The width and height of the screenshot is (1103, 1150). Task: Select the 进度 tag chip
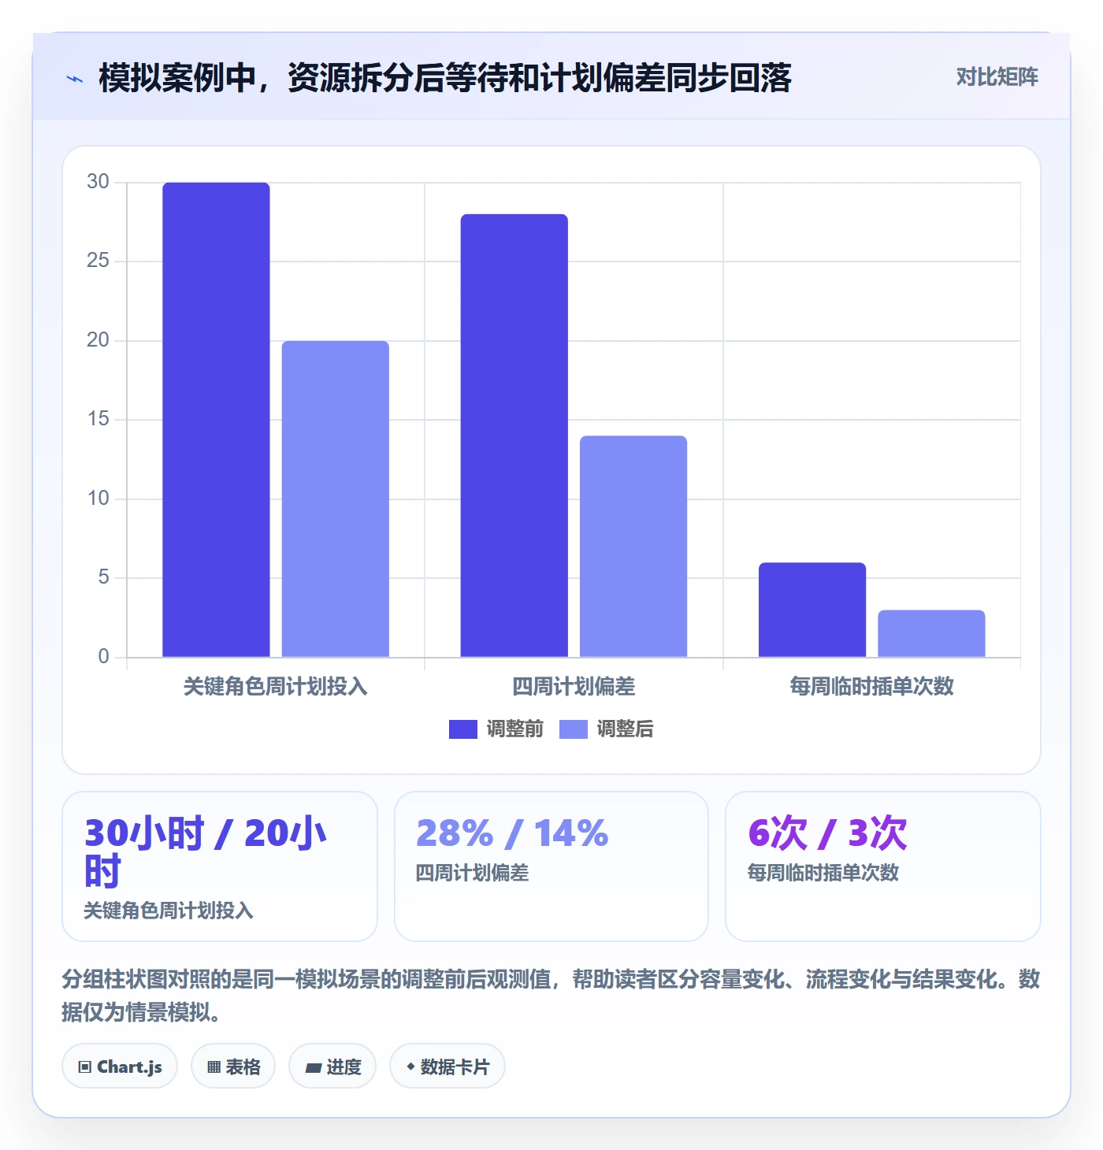[332, 1067]
